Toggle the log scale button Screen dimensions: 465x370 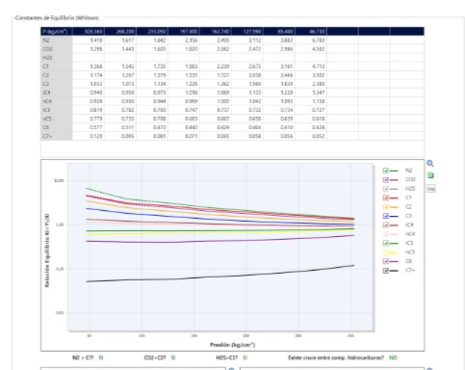coord(430,189)
